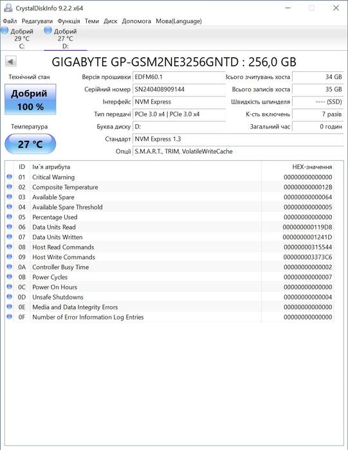Click the Critical Warning status indicator
This screenshot has height=450, width=348.
pos(9,177)
